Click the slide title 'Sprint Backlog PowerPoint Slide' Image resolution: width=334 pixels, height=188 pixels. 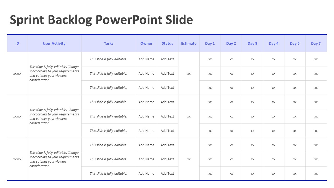101,20
